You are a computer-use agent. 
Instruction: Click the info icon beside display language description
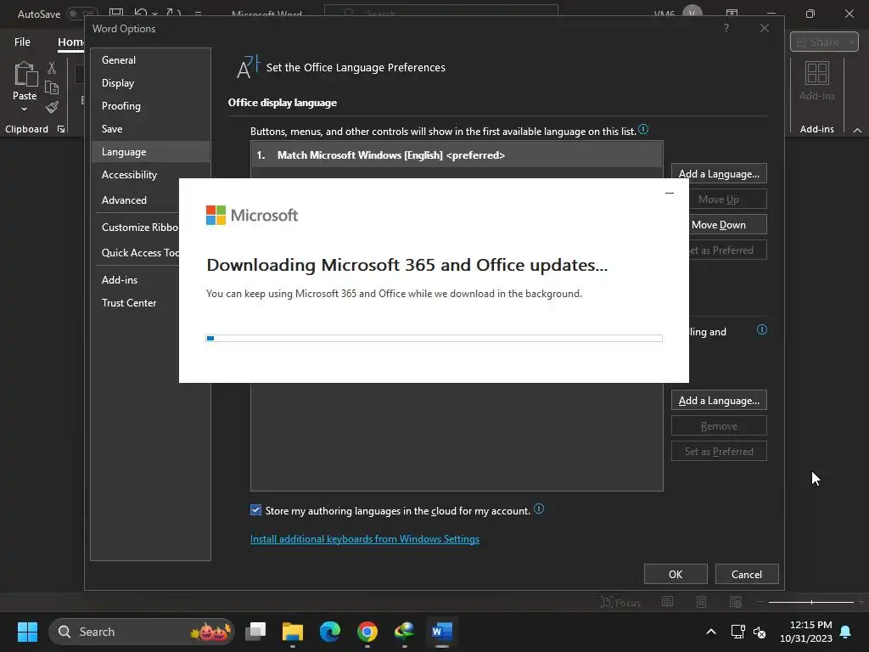[x=643, y=129]
